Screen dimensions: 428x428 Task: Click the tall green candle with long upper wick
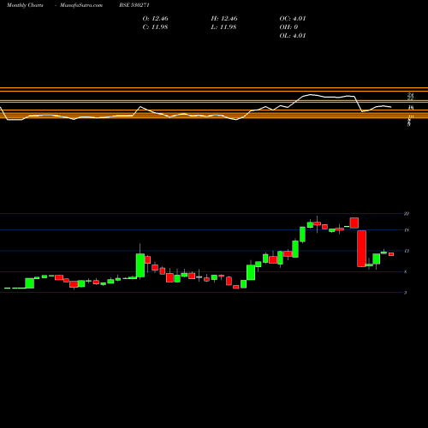[140, 265]
